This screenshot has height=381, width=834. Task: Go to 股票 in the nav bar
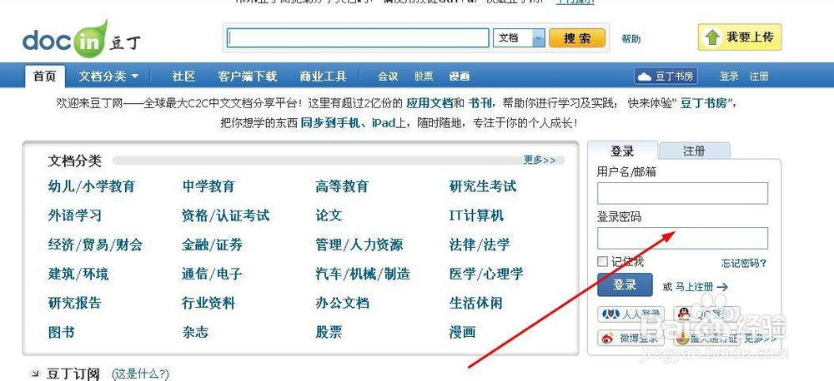[424, 77]
